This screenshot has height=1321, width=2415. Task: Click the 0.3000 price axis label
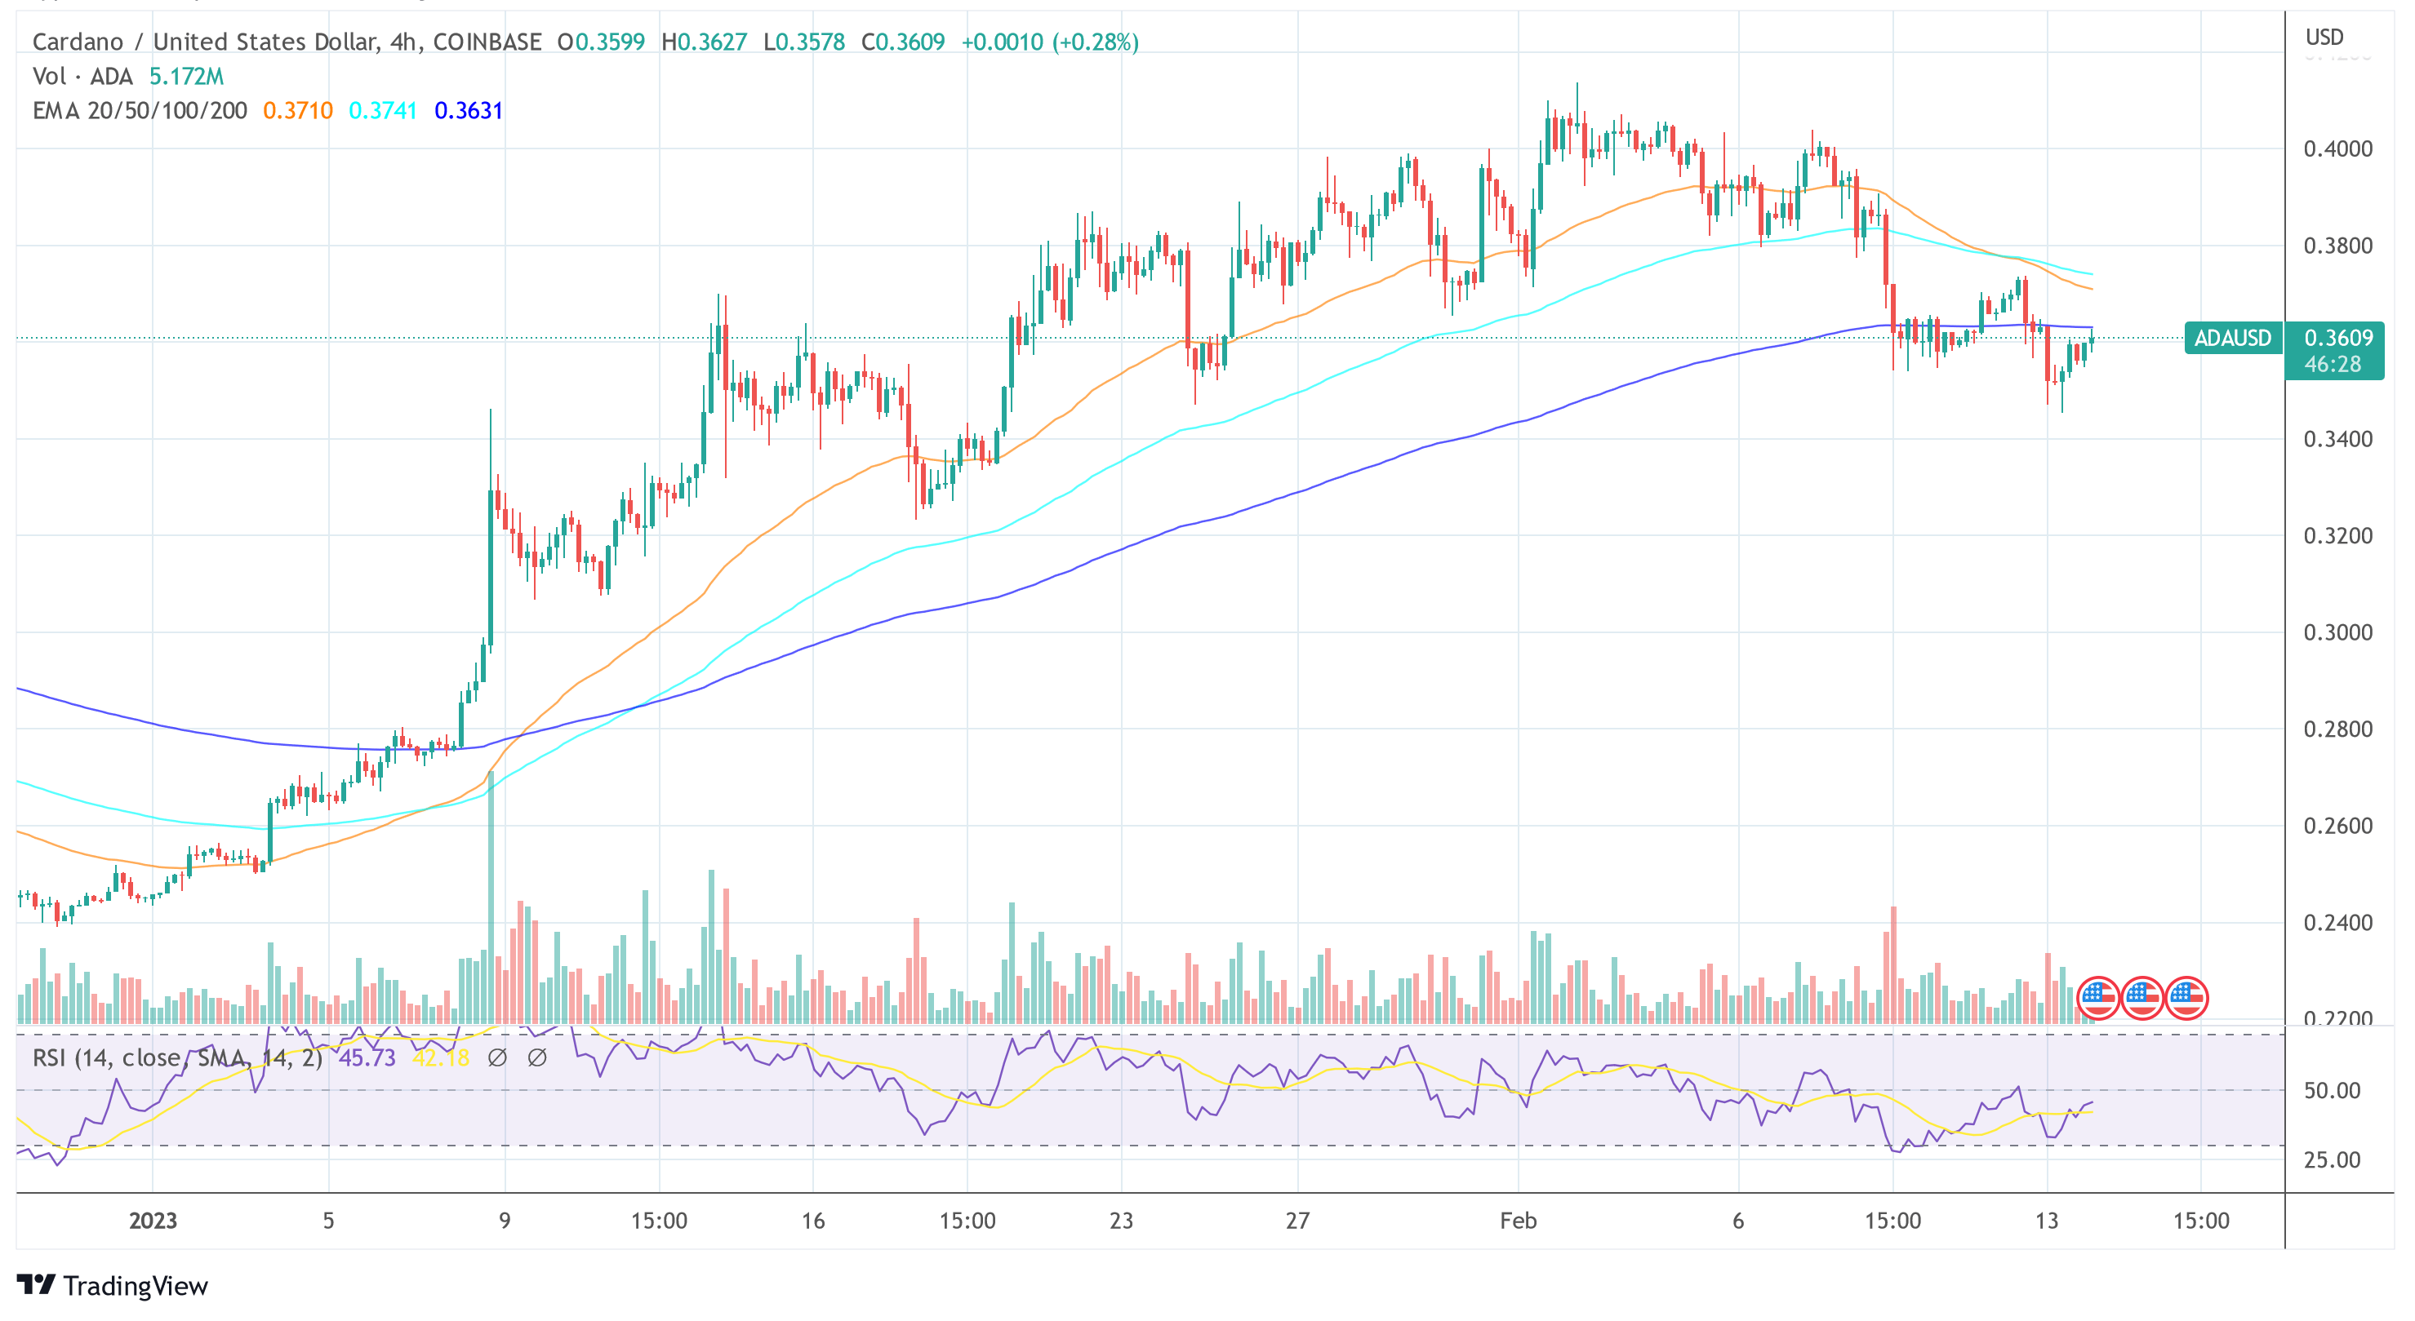[x=2338, y=632]
